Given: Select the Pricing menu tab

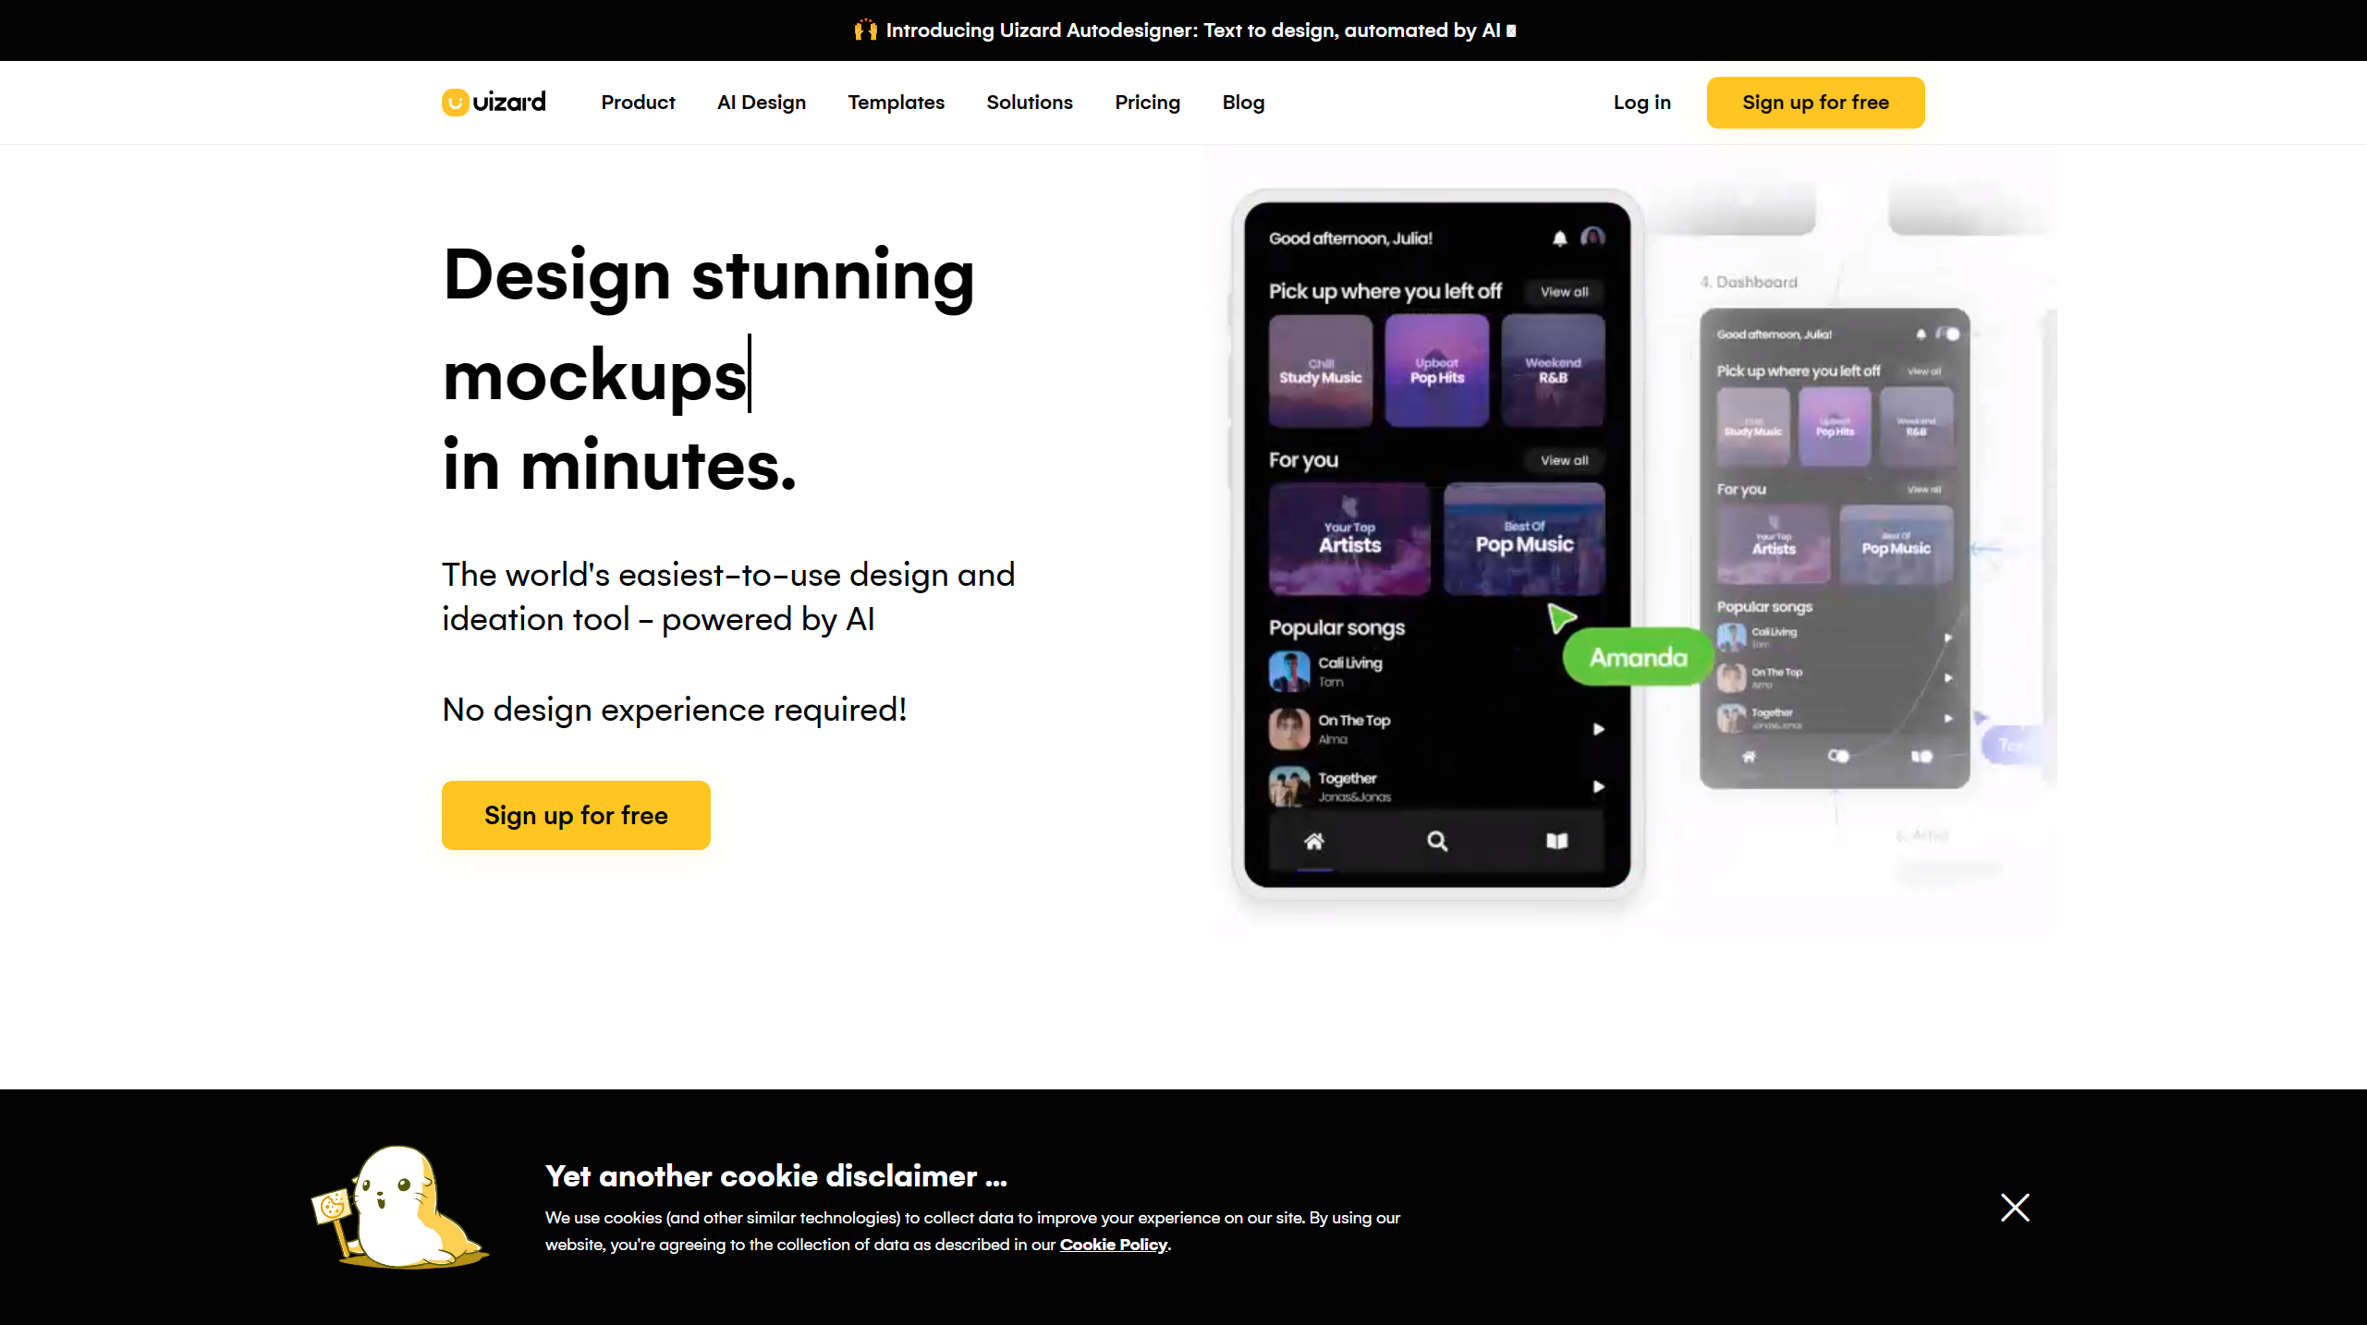Looking at the screenshot, I should coord(1146,103).
